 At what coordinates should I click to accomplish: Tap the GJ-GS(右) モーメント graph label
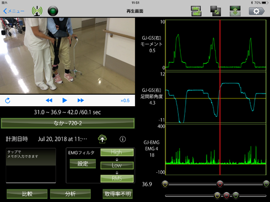pyautogui.click(x=152, y=44)
